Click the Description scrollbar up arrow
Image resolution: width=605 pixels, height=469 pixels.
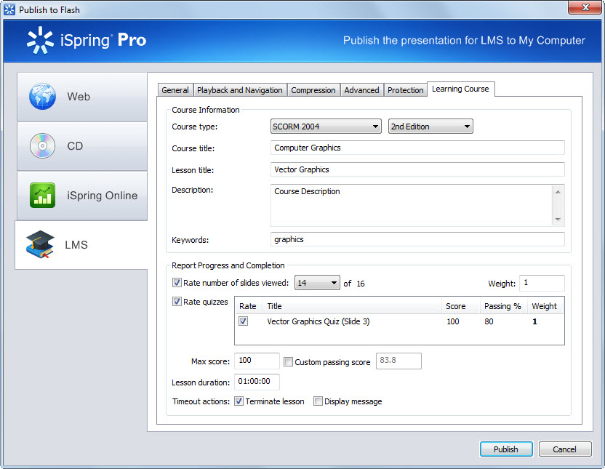tap(558, 192)
